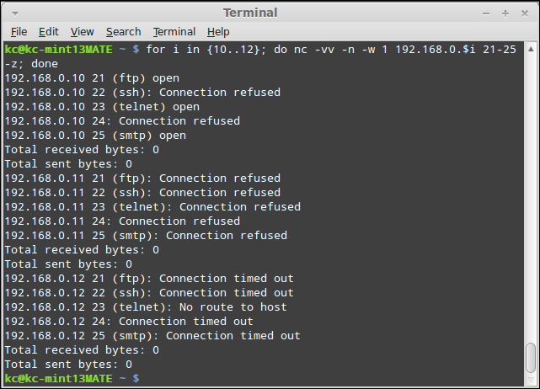Click the vertical scrollbar thumb
This screenshot has width=540, height=389.
[x=531, y=358]
